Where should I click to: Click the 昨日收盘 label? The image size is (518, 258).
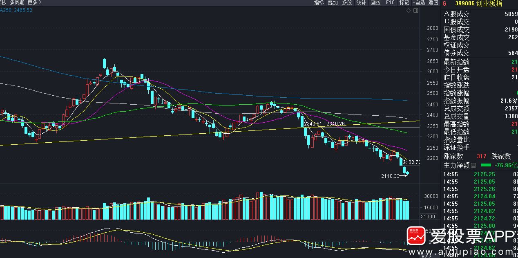[457, 77]
